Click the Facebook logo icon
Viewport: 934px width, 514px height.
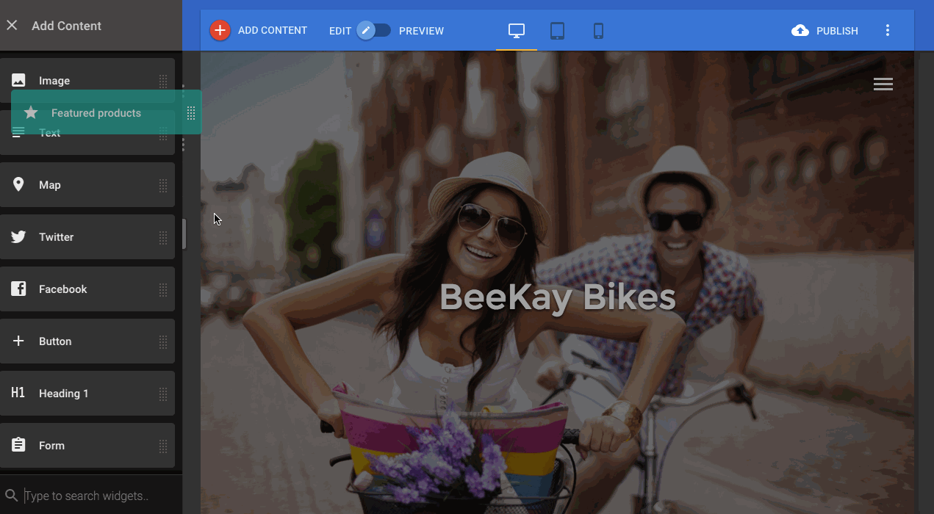click(18, 289)
